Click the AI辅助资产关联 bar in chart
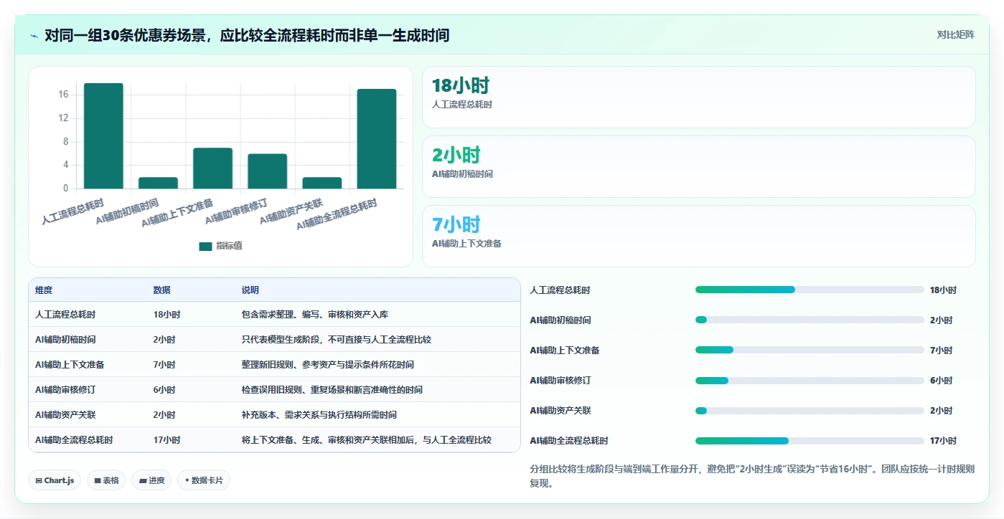The height and width of the screenshot is (519, 1004). [x=322, y=183]
